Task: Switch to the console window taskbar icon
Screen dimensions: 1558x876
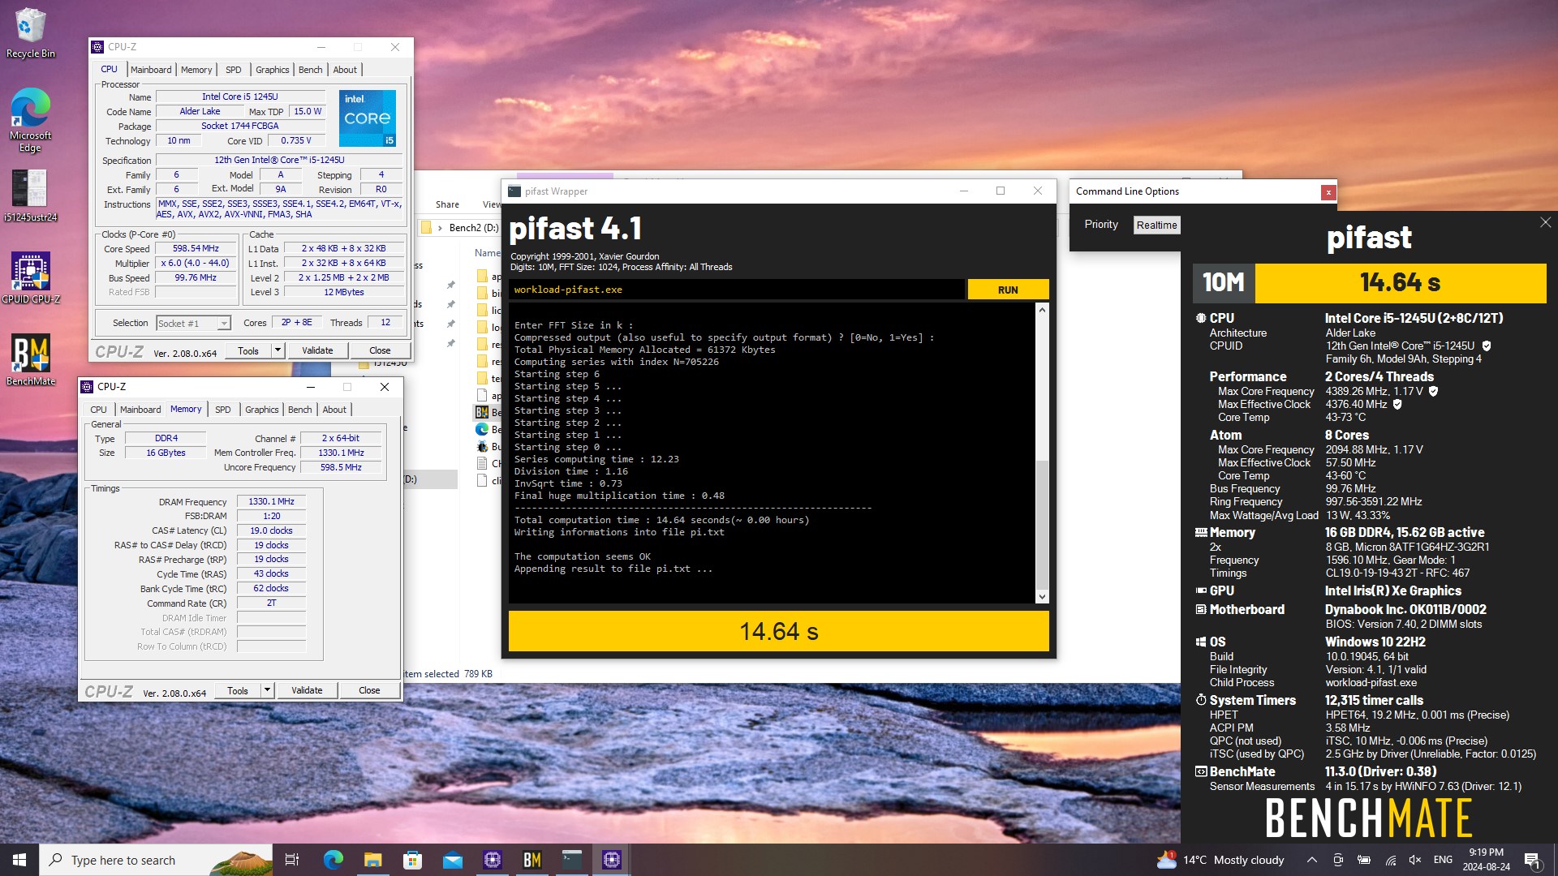Action: tap(572, 860)
